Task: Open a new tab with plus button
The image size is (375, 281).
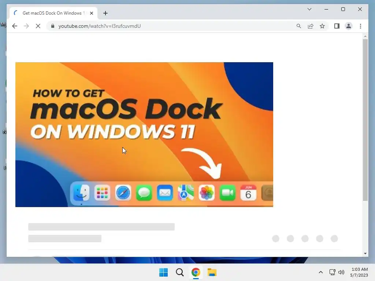Action: coord(105,13)
